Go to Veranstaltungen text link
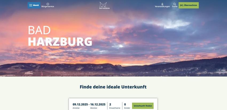The image size is (227, 110). click(162, 6)
